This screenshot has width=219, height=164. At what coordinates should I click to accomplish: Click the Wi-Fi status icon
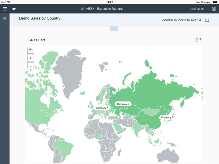9,2
